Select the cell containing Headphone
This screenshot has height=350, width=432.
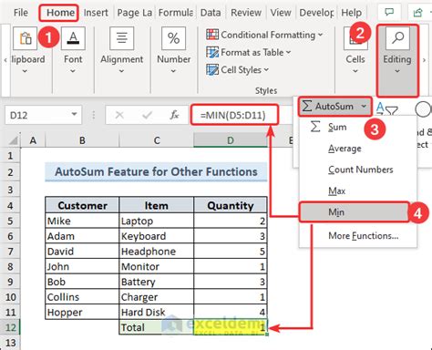157,252
